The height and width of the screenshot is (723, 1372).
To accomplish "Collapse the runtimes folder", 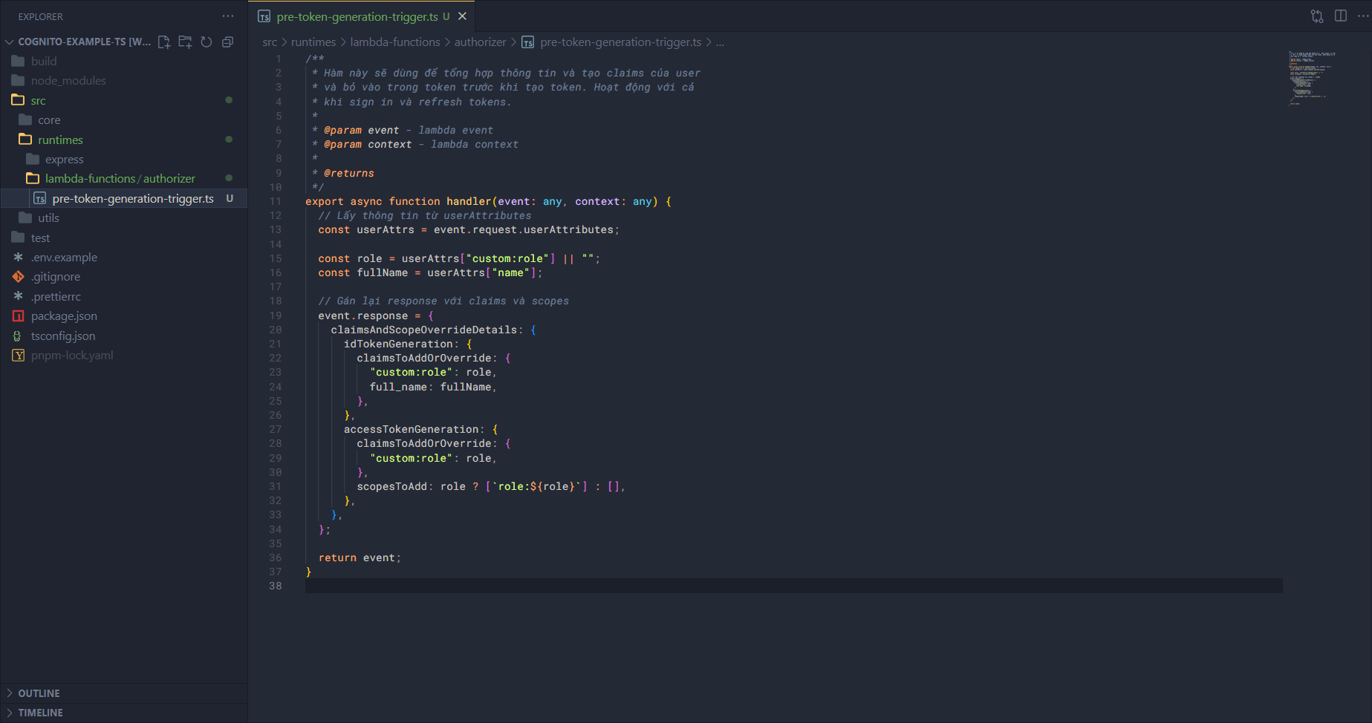I will (x=60, y=140).
